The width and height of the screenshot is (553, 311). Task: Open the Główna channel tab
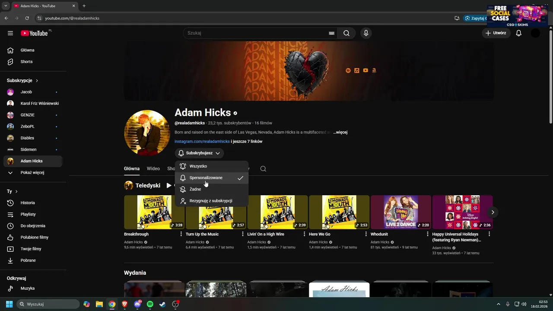(x=132, y=169)
